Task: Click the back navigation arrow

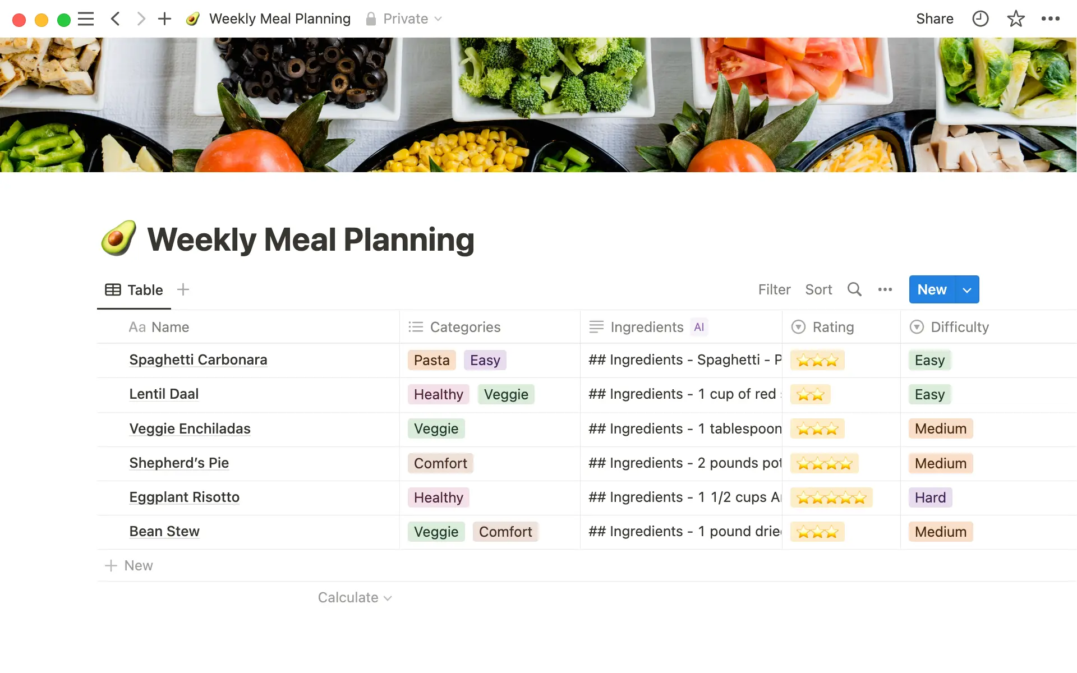Action: [x=116, y=19]
